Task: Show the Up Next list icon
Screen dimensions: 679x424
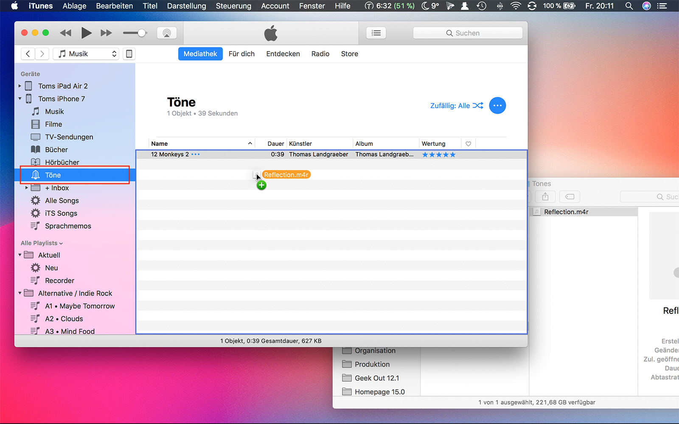Action: [376, 33]
